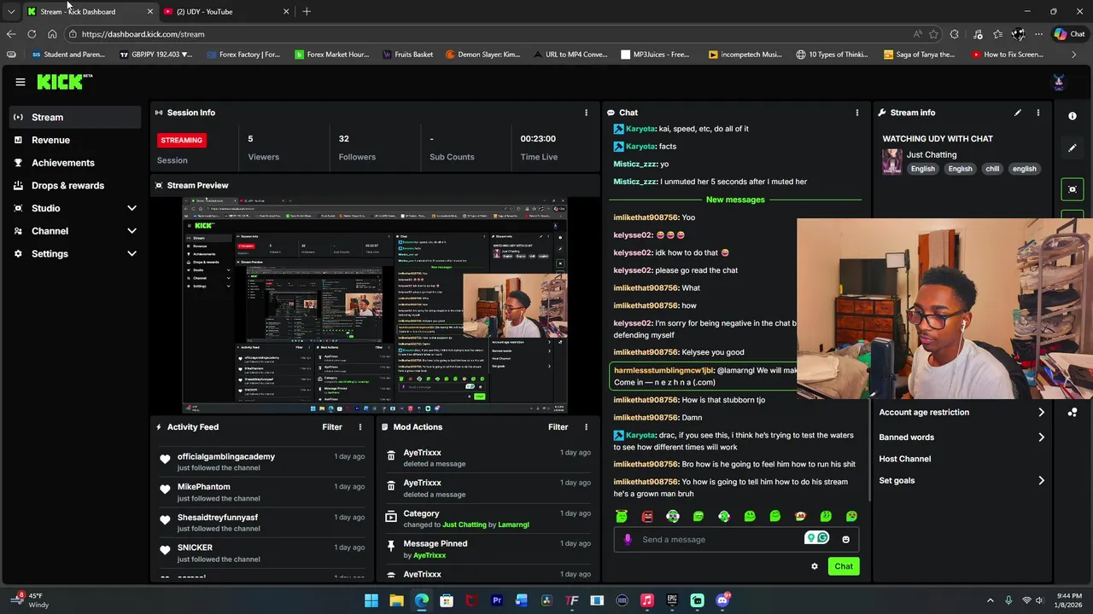Open a new browser tab
The height and width of the screenshot is (614, 1093).
[x=307, y=12]
